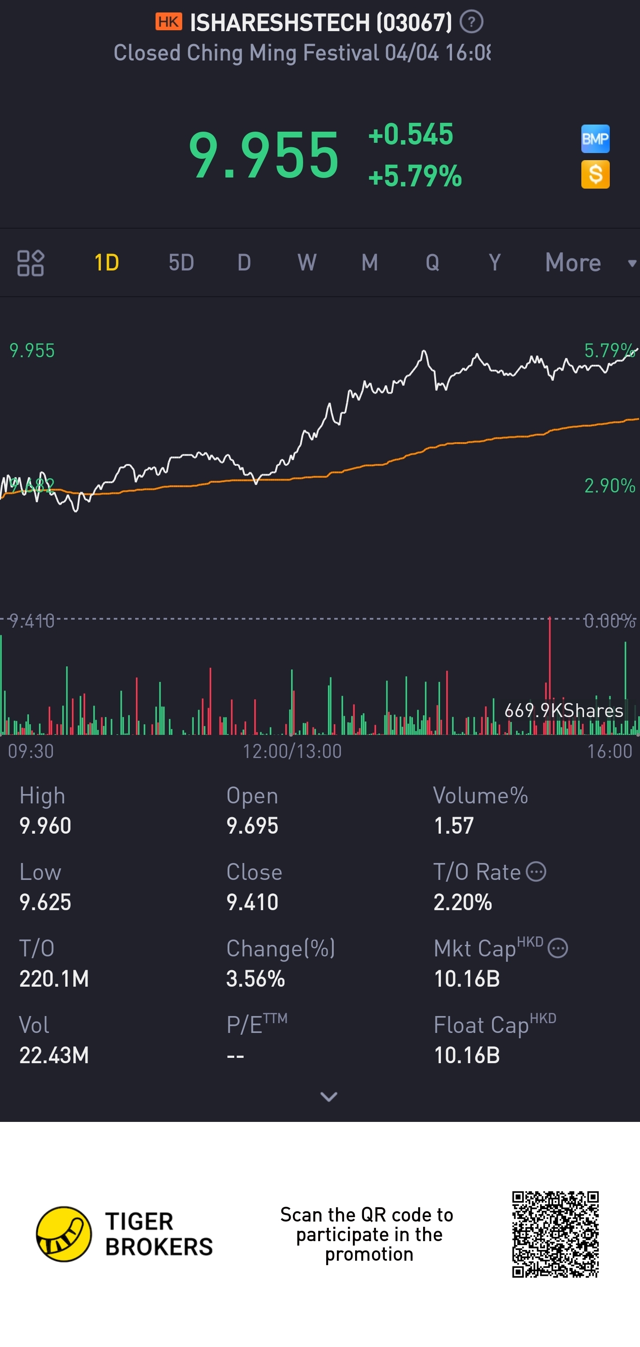Tap the 16:00 time axis label

point(610,751)
